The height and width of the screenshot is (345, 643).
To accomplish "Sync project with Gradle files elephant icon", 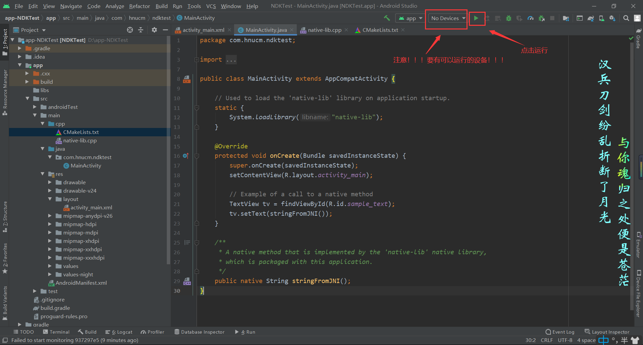I will (591, 18).
